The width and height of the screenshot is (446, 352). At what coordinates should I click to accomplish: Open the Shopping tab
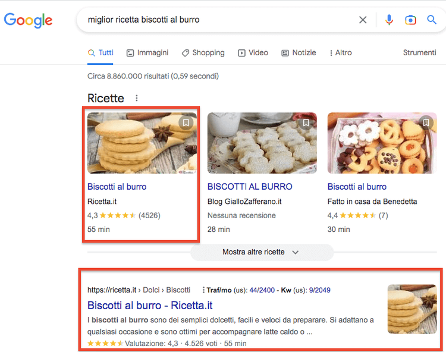203,53
